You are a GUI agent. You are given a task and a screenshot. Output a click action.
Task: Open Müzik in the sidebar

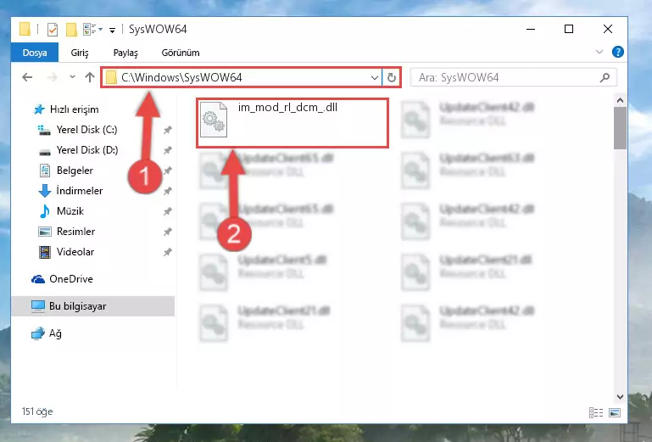[x=70, y=211]
